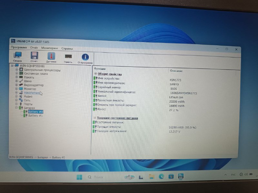Open the Отчёт menu in menu bar
The image size is (258, 193).
coord(34,48)
